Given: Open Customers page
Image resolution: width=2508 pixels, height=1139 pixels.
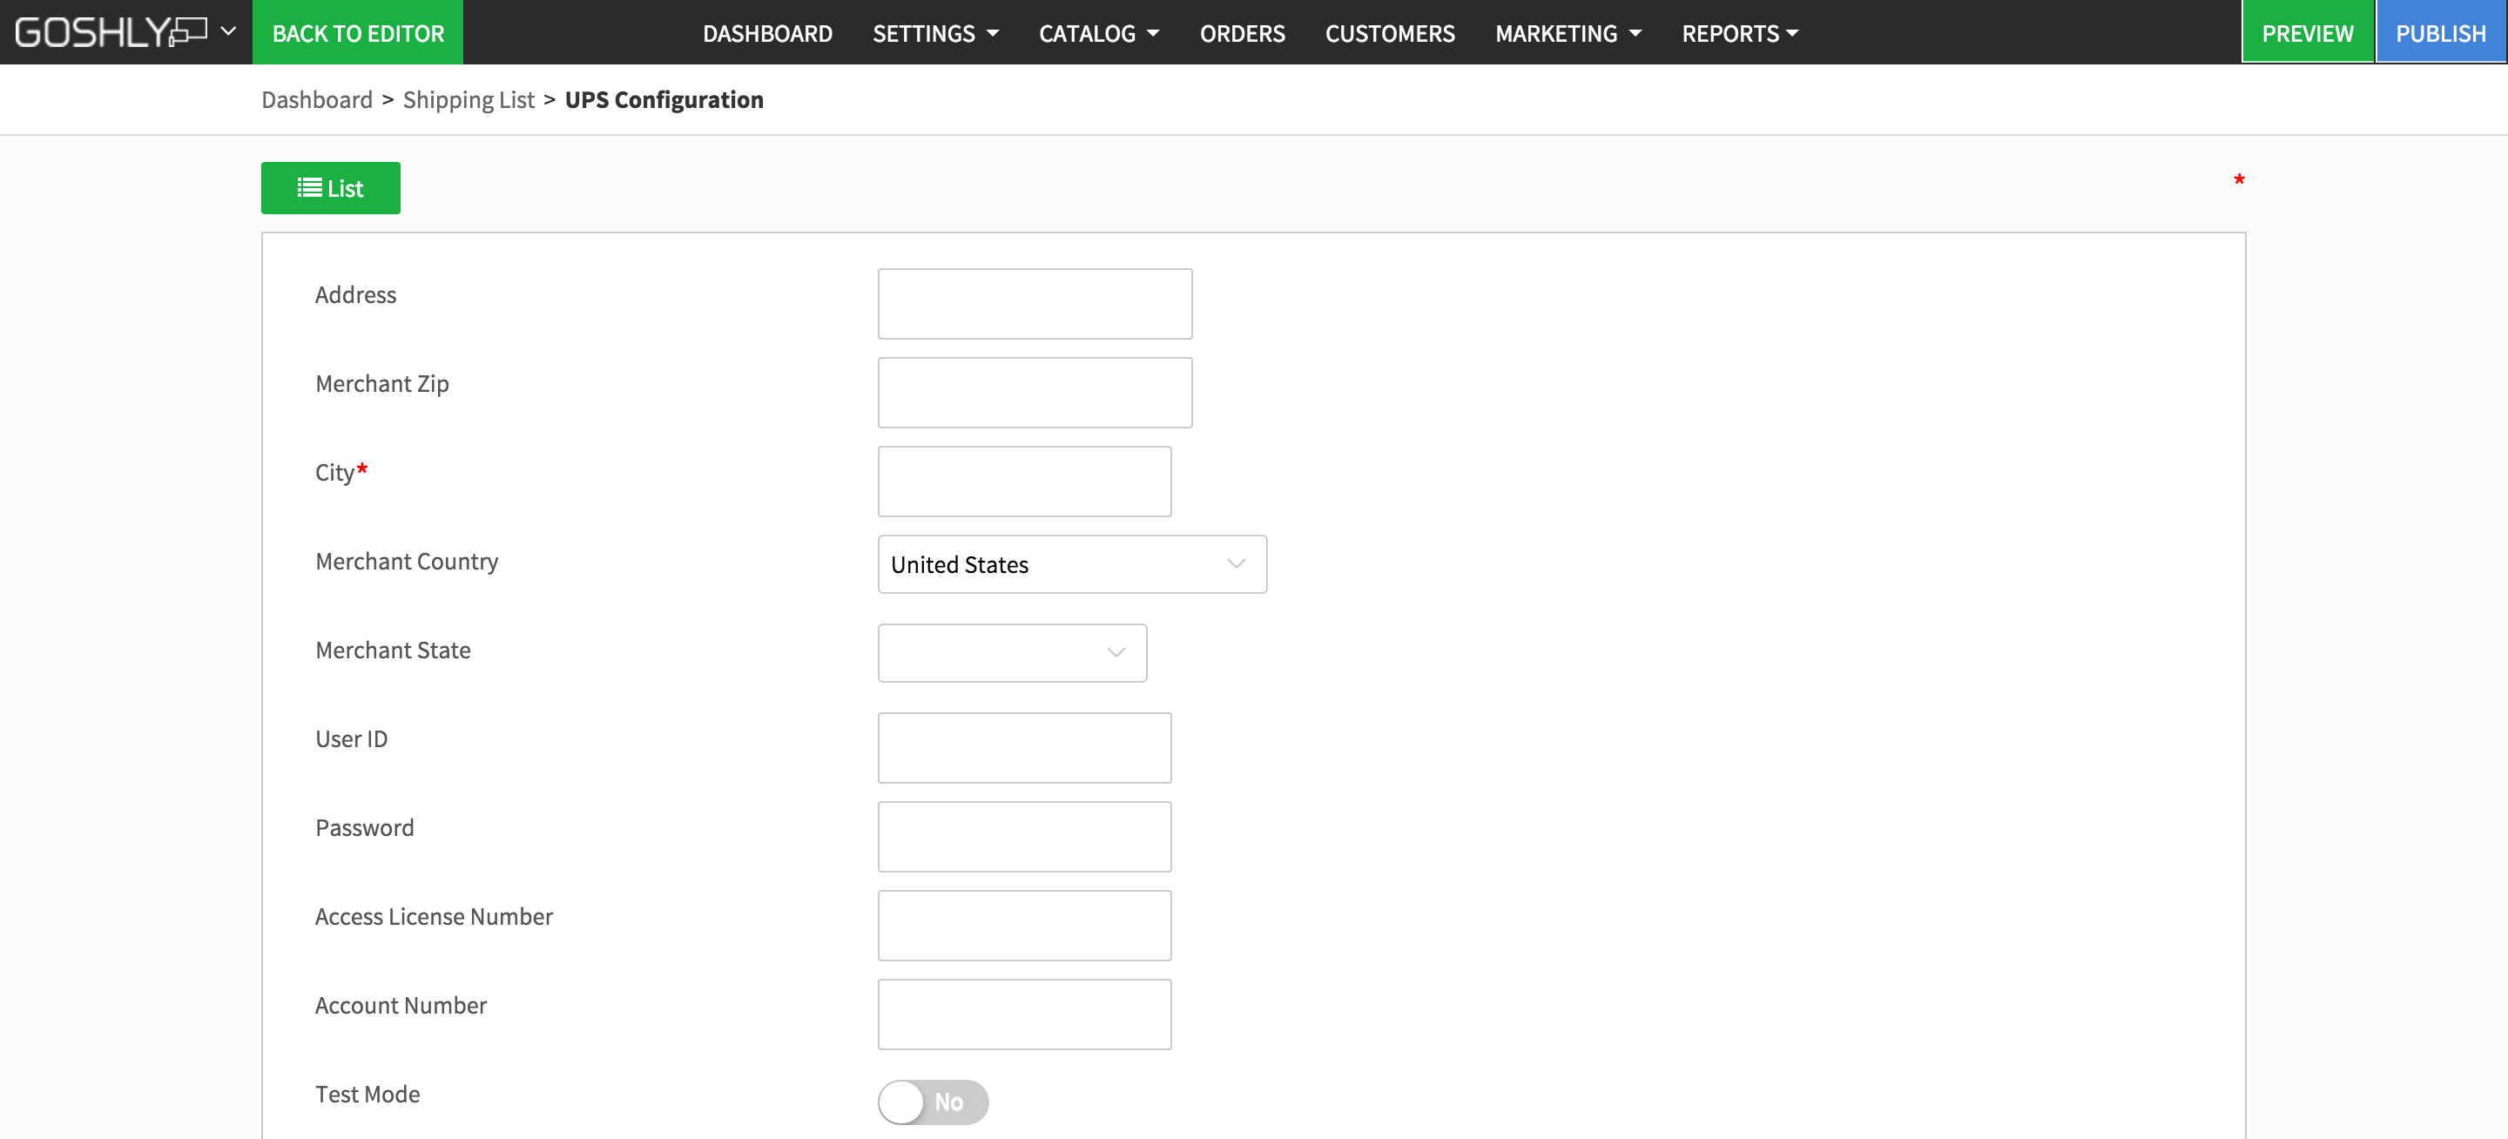Looking at the screenshot, I should point(1389,33).
